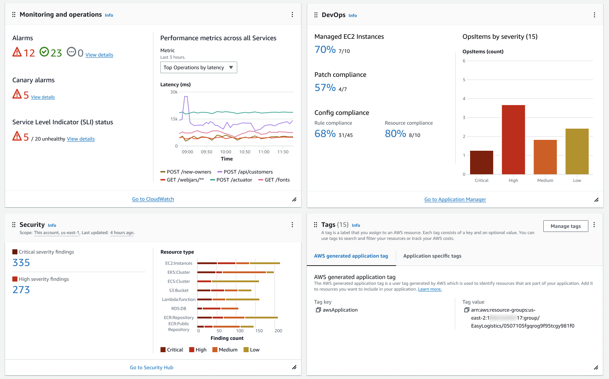Grab the drag handle on the Security widget

tap(14, 225)
